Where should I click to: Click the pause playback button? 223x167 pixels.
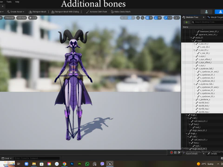(175, 153)
